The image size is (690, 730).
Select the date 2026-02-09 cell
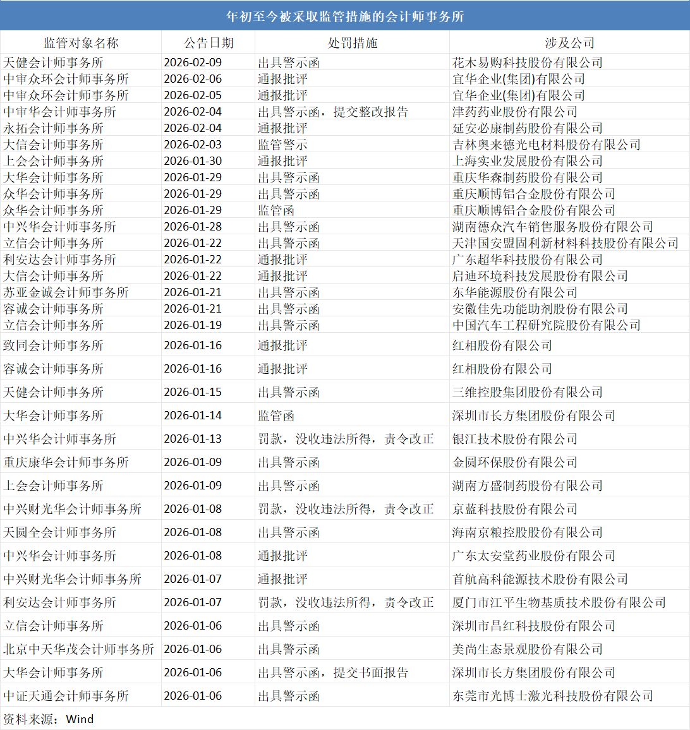(x=193, y=63)
